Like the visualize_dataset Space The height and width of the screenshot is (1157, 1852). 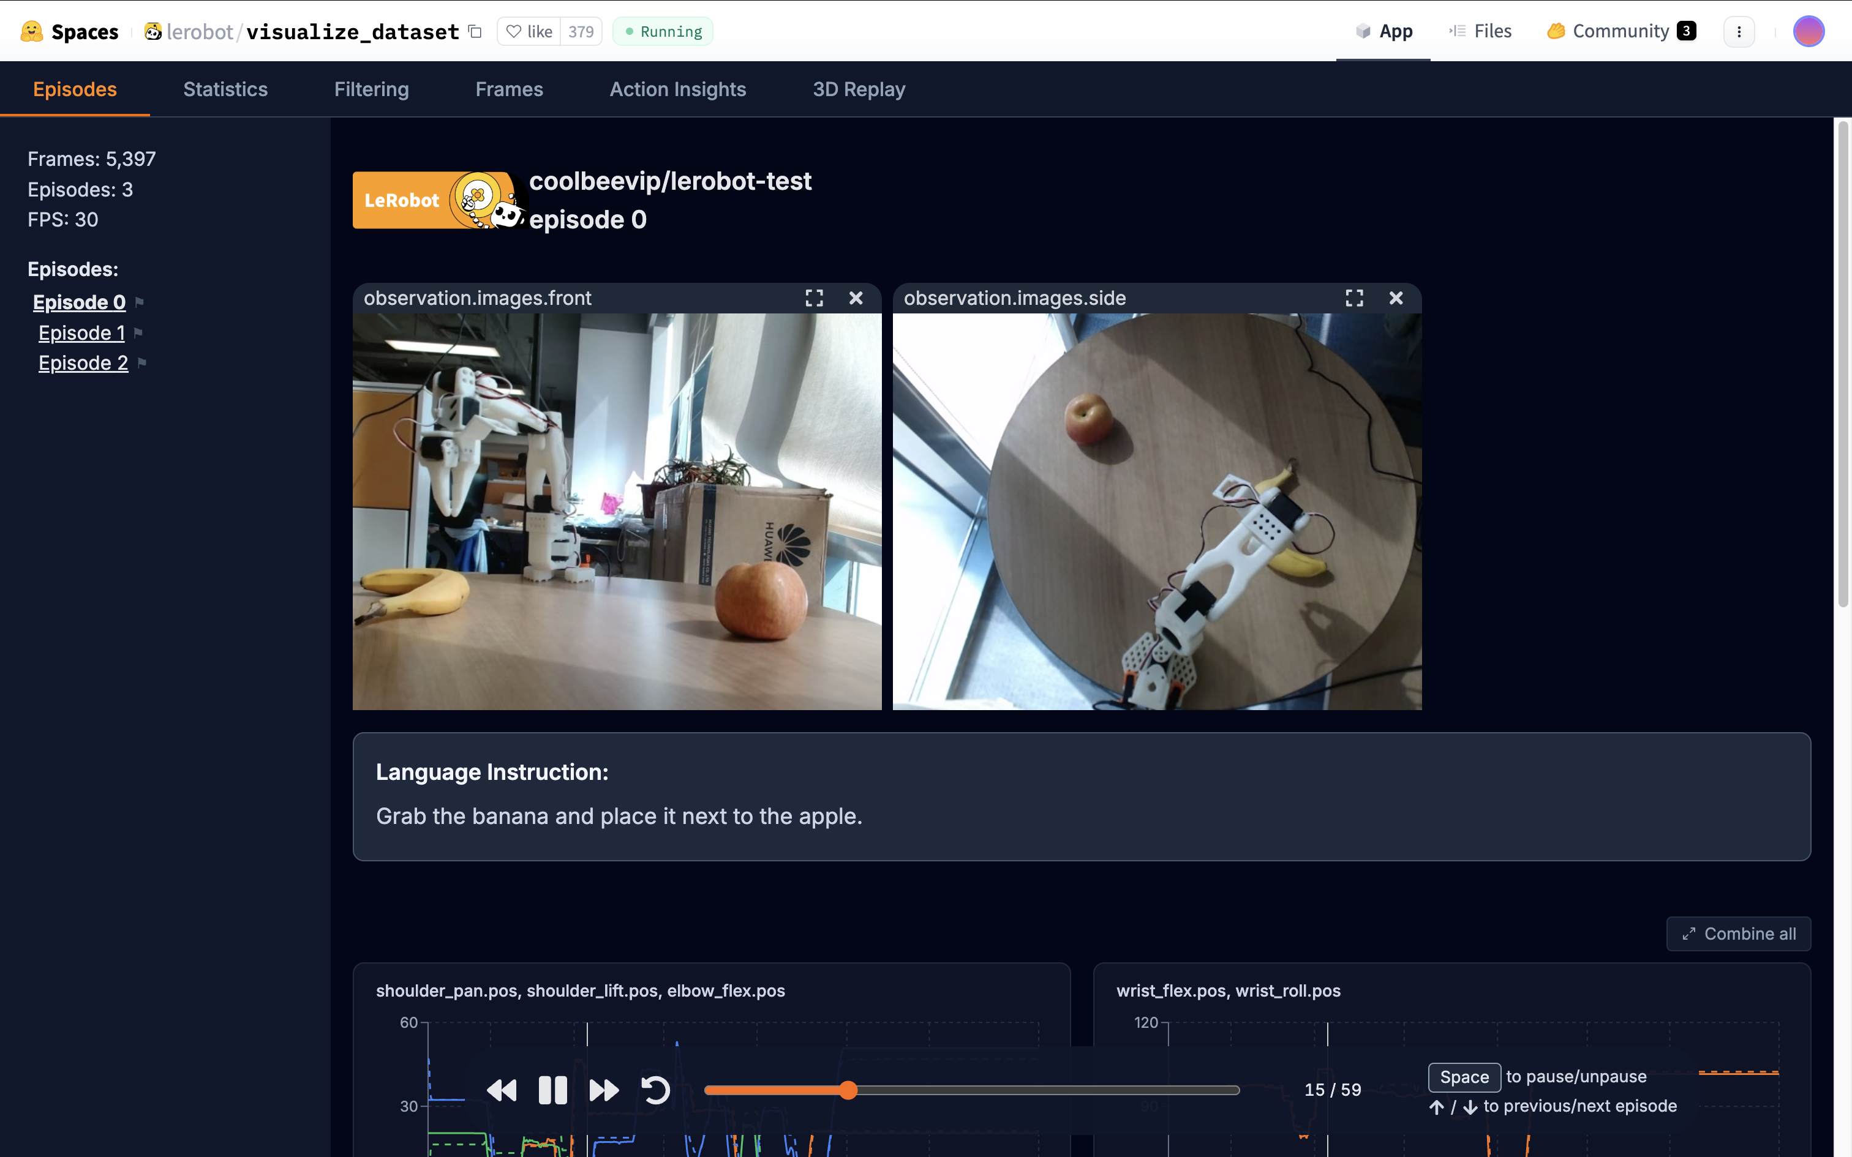pos(530,31)
